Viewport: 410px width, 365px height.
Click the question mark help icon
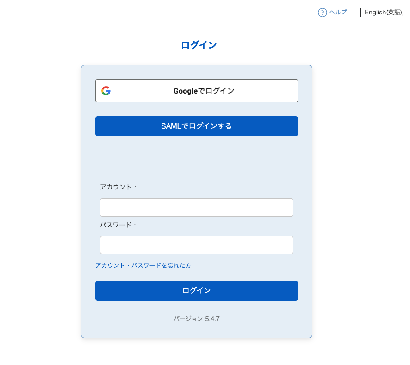(322, 13)
